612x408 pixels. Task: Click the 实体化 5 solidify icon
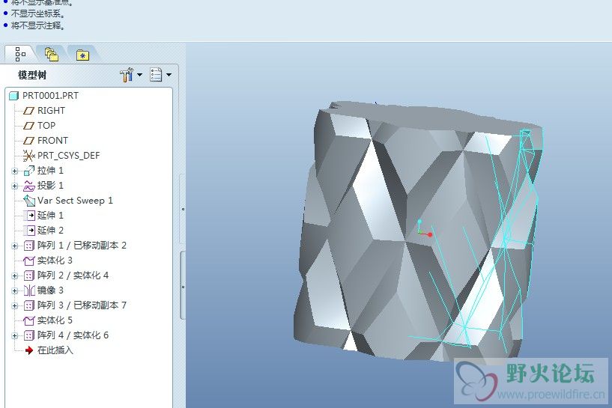coord(29,320)
